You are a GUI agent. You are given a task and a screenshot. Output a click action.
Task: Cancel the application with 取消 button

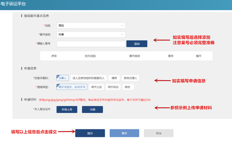159,133
